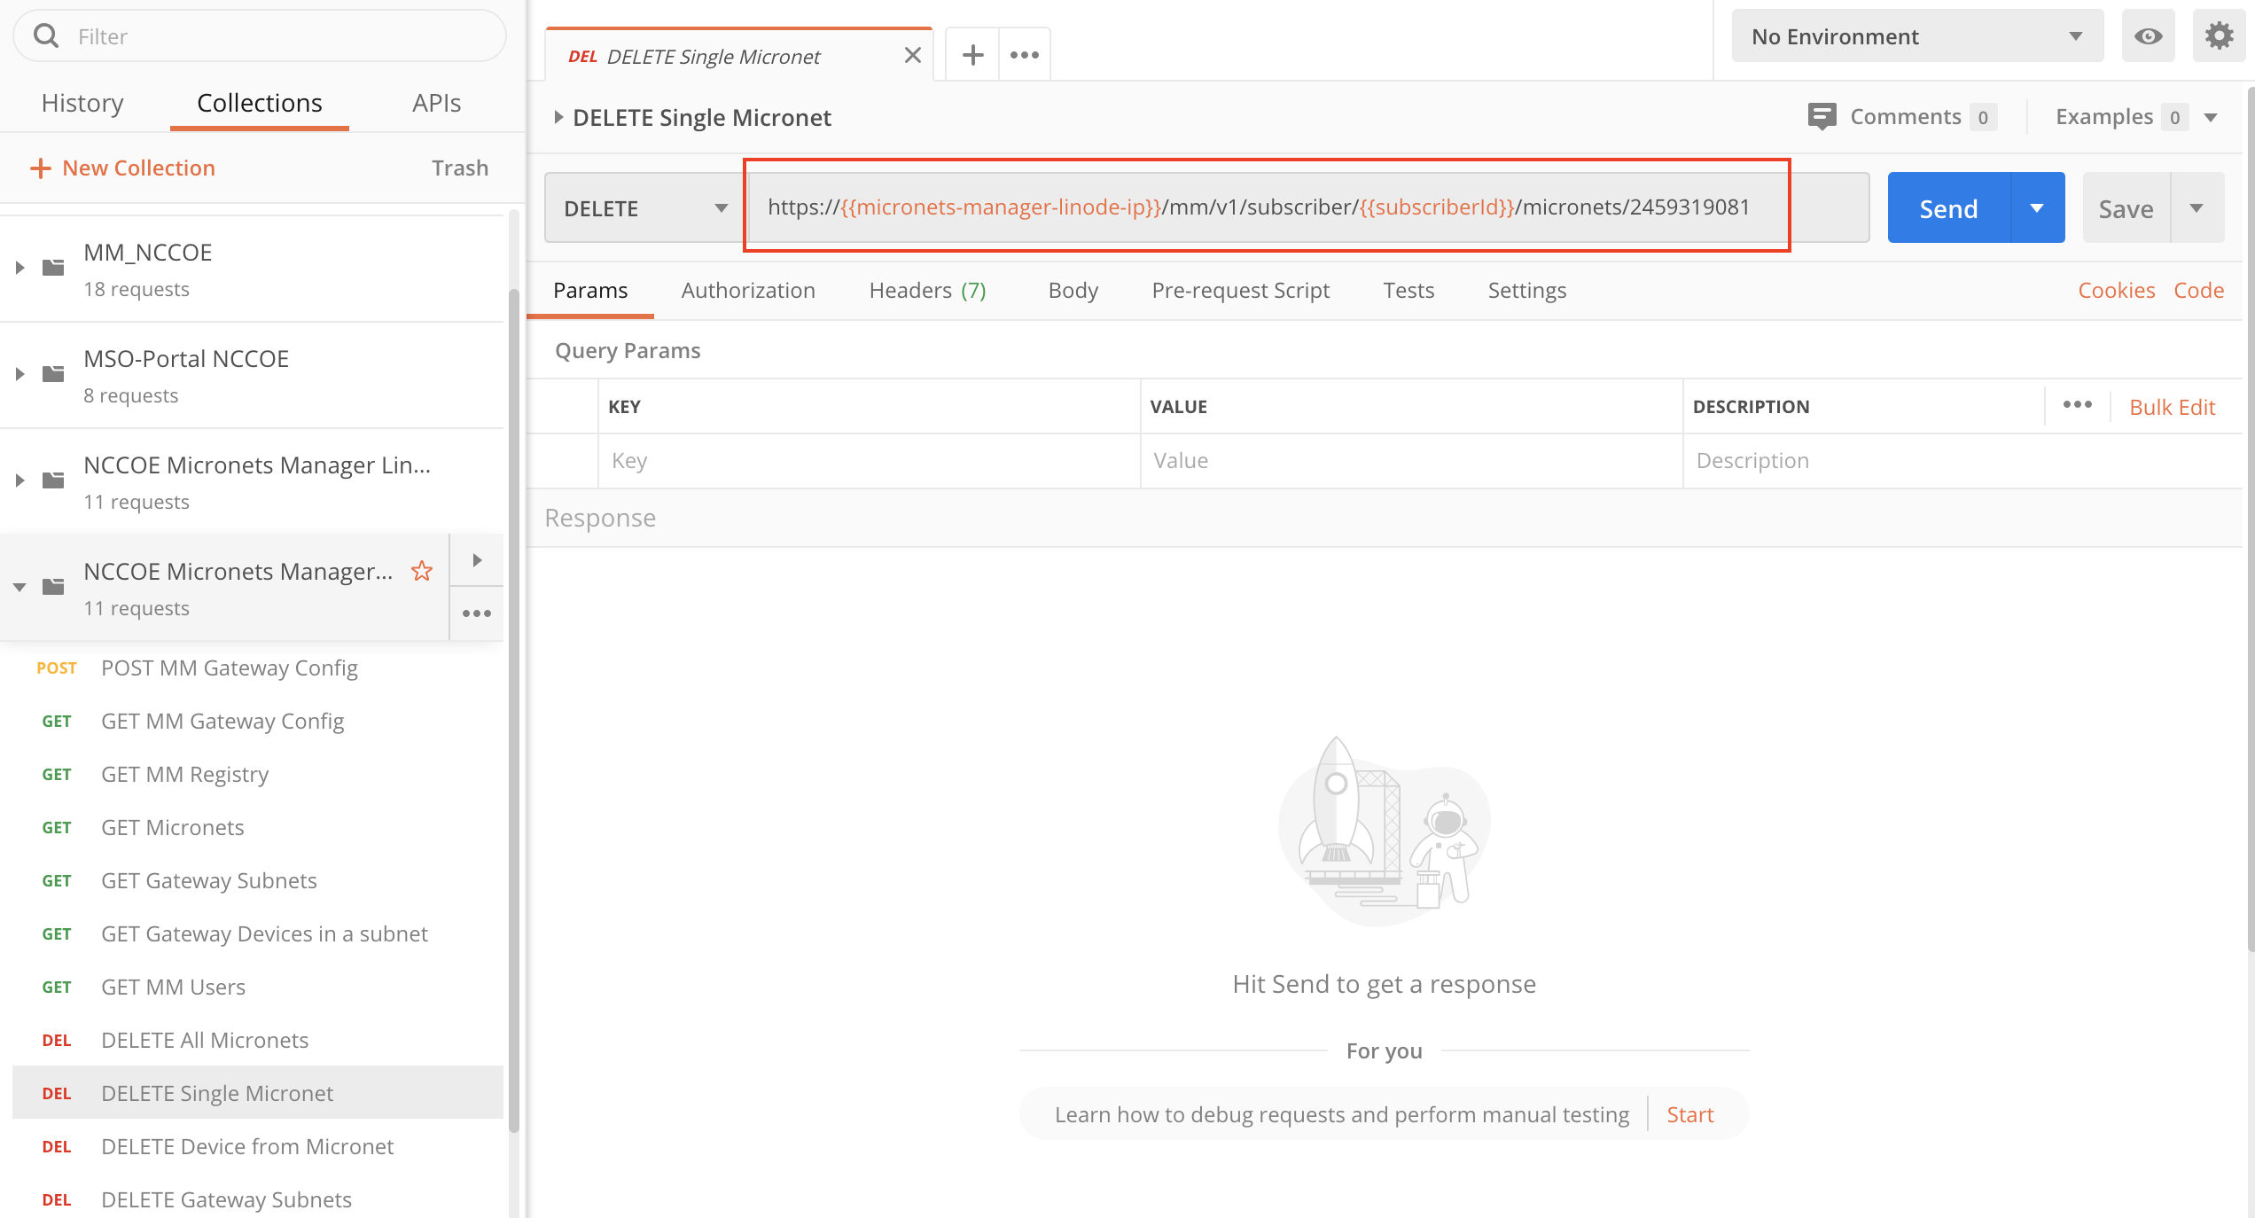Click the search magnifier icon in Filter
2255x1218 pixels.
click(x=46, y=36)
